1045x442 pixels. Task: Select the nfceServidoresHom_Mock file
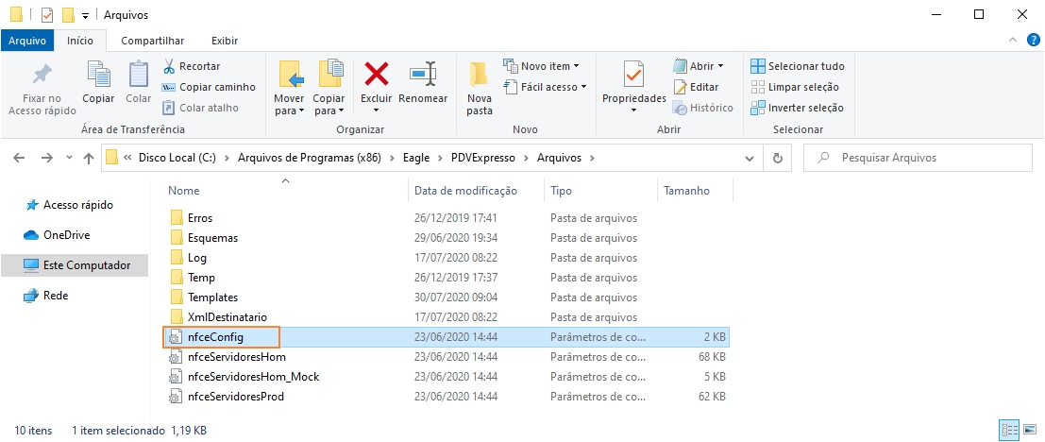[253, 377]
